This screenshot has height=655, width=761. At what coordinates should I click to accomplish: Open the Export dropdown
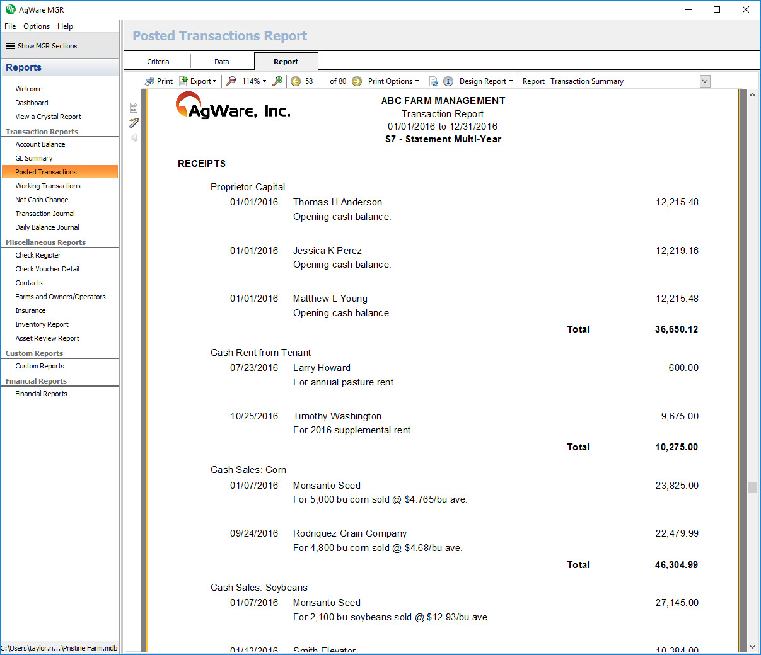(x=198, y=81)
